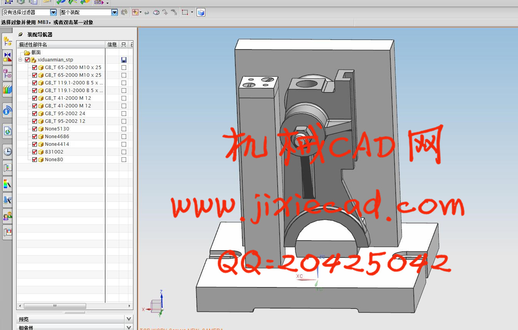This screenshot has width=518, height=330.
Task: Click the snap point toolbar icon
Action: [x=135, y=12]
